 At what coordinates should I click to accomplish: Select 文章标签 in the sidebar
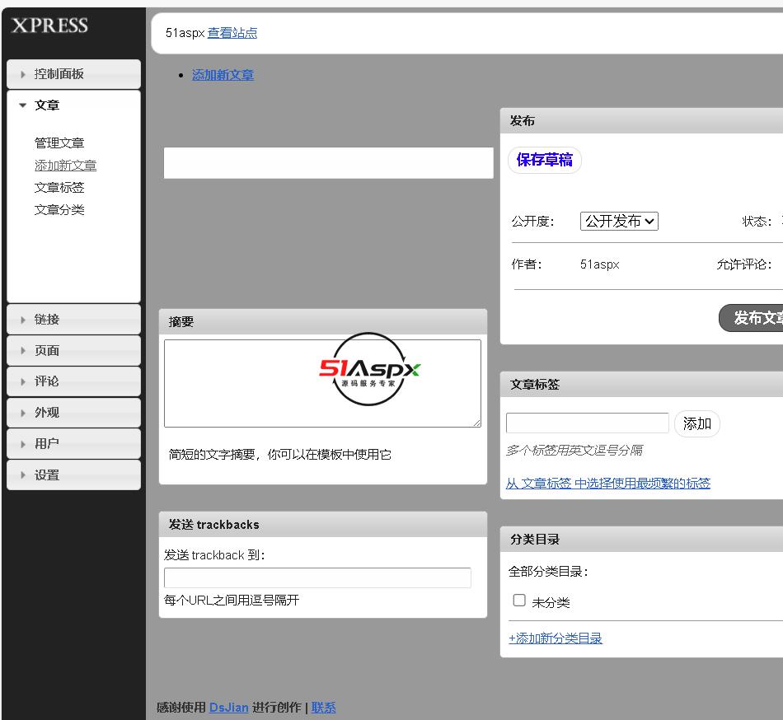(x=59, y=188)
